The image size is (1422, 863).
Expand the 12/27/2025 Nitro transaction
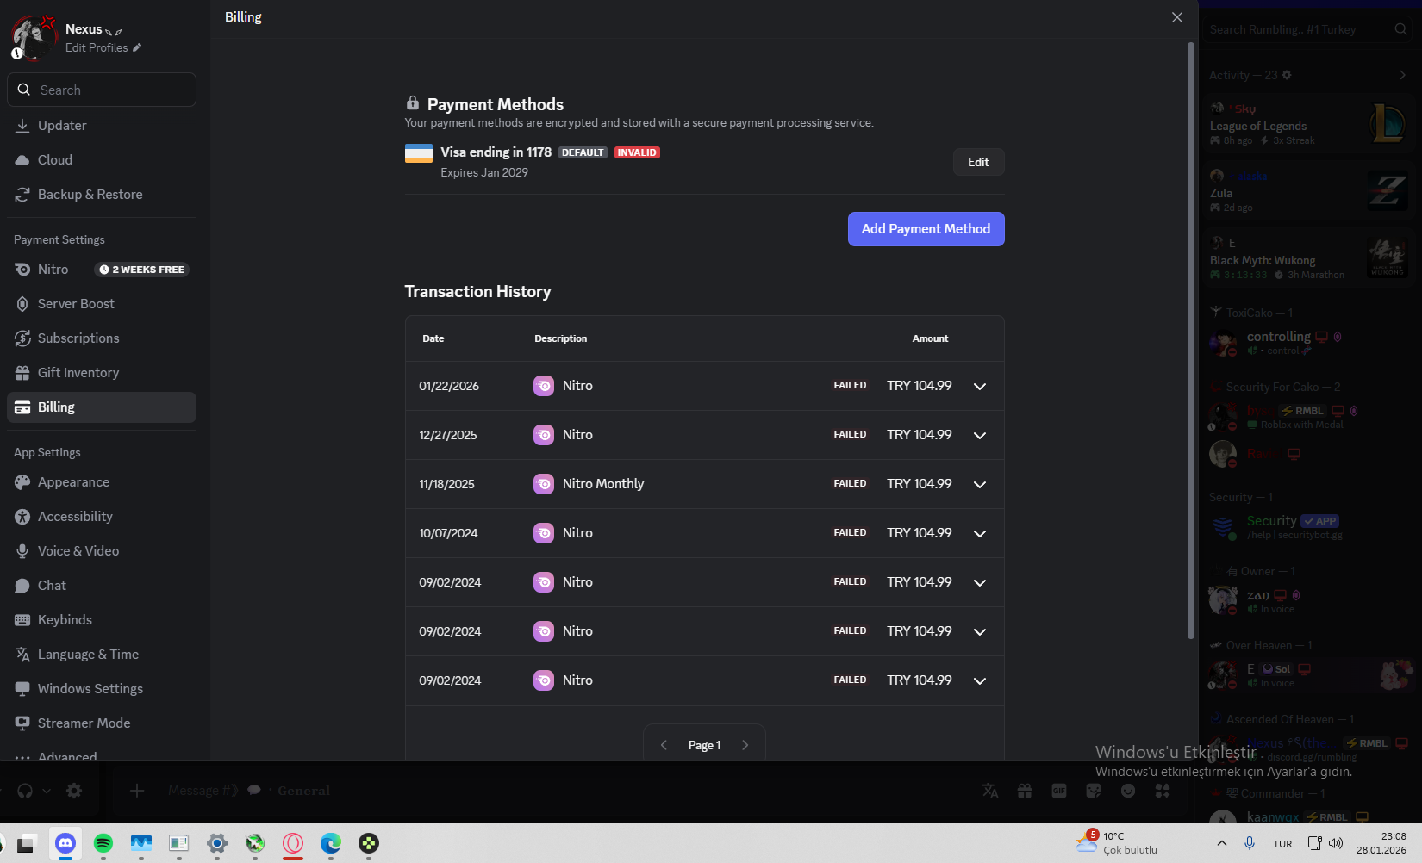click(980, 435)
